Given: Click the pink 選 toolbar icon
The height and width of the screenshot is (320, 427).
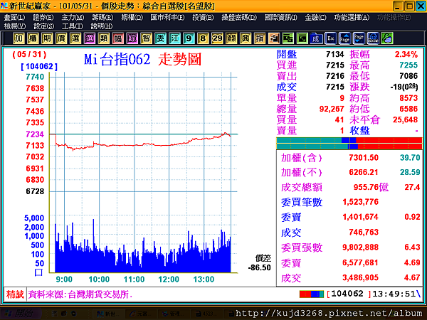Looking at the screenshot, I should click(x=90, y=38).
